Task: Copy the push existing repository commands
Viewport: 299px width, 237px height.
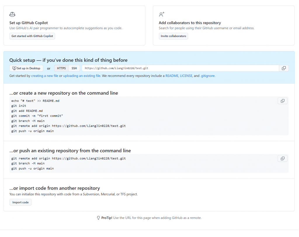Action: point(282,159)
